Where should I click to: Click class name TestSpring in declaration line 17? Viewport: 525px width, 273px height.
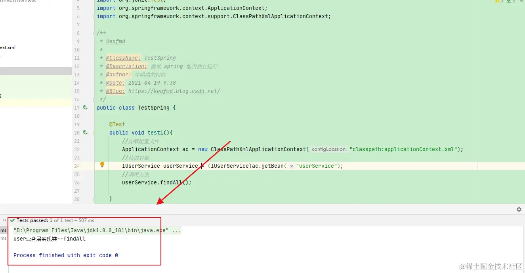pos(154,108)
